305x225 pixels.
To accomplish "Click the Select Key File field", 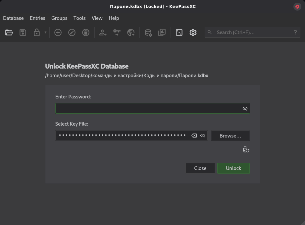I will [x=131, y=136].
